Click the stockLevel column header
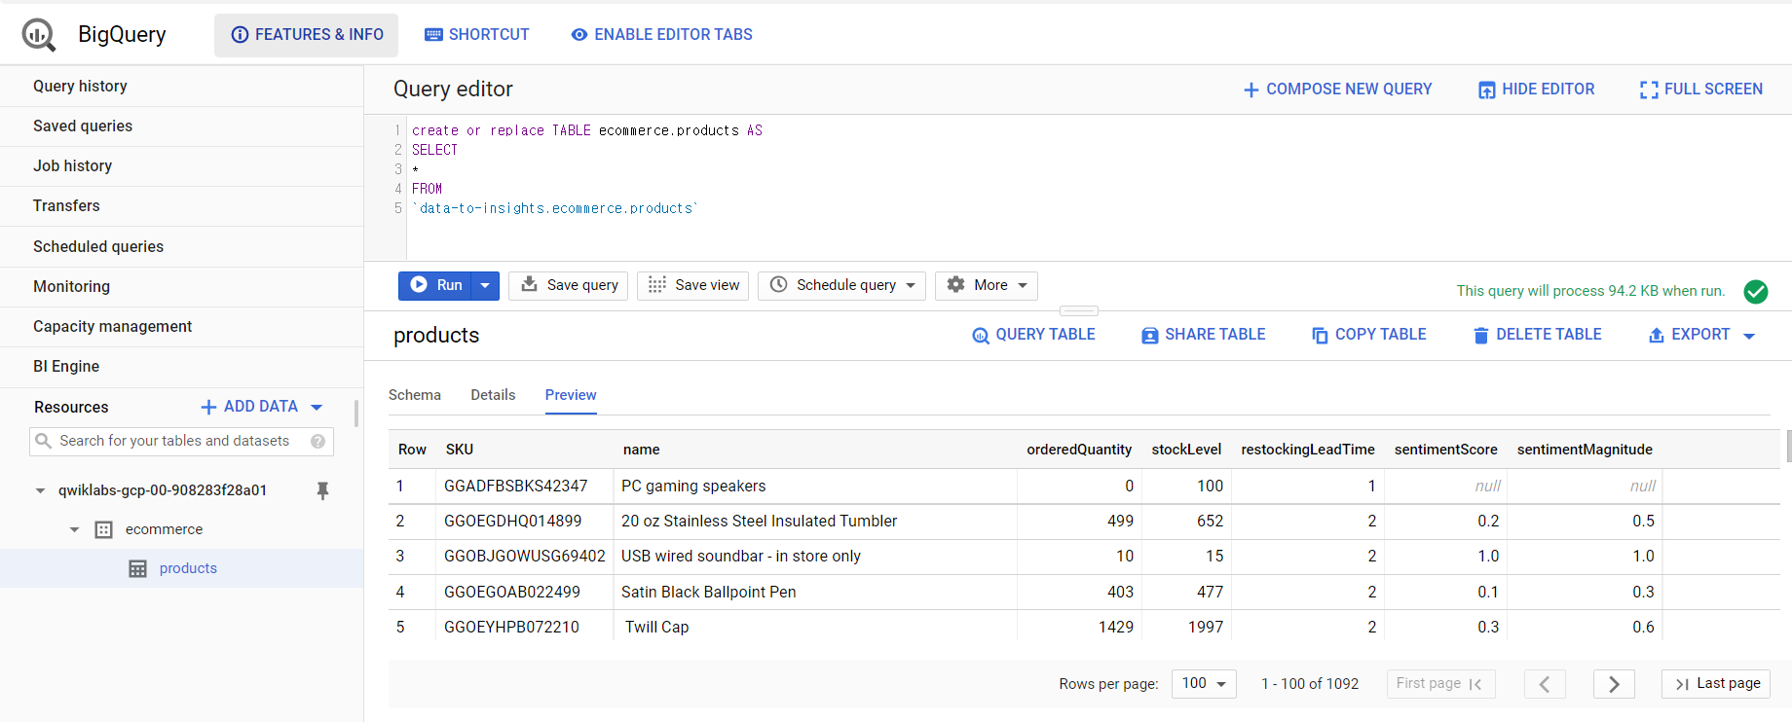1792x722 pixels. [x=1186, y=450]
